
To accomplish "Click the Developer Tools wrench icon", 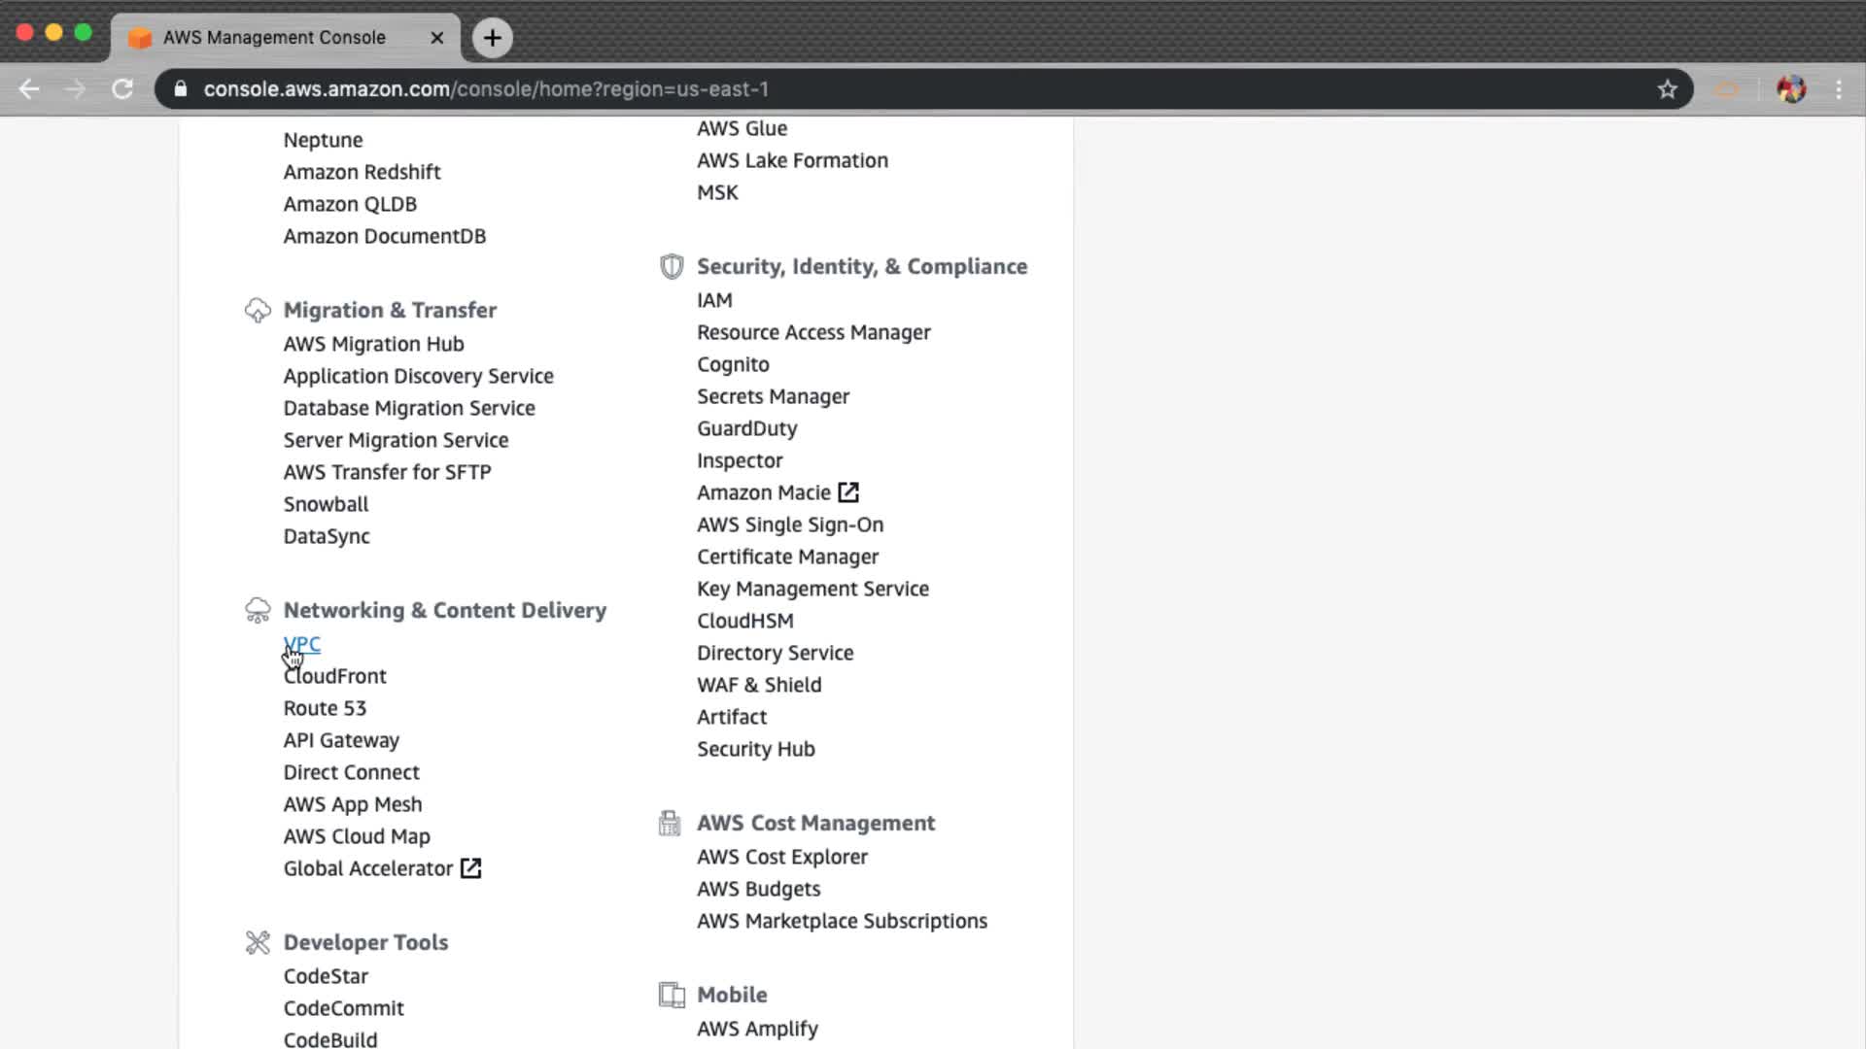I will [x=258, y=942].
